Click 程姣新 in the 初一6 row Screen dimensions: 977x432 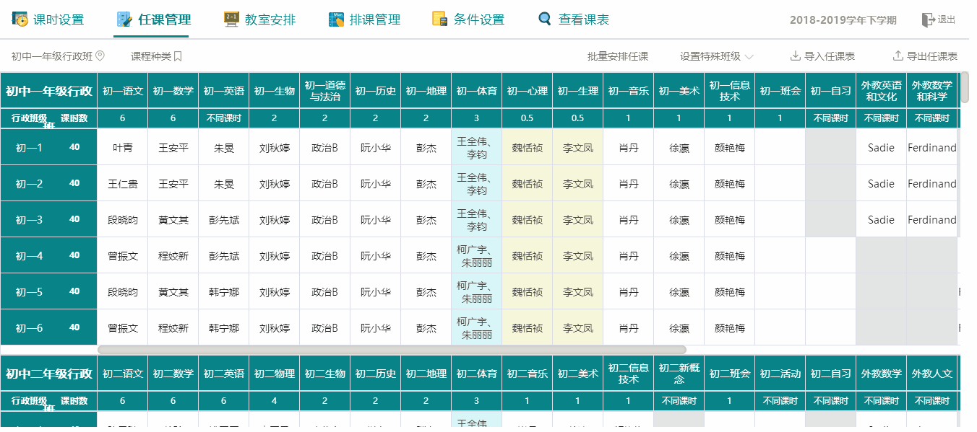[x=173, y=327]
